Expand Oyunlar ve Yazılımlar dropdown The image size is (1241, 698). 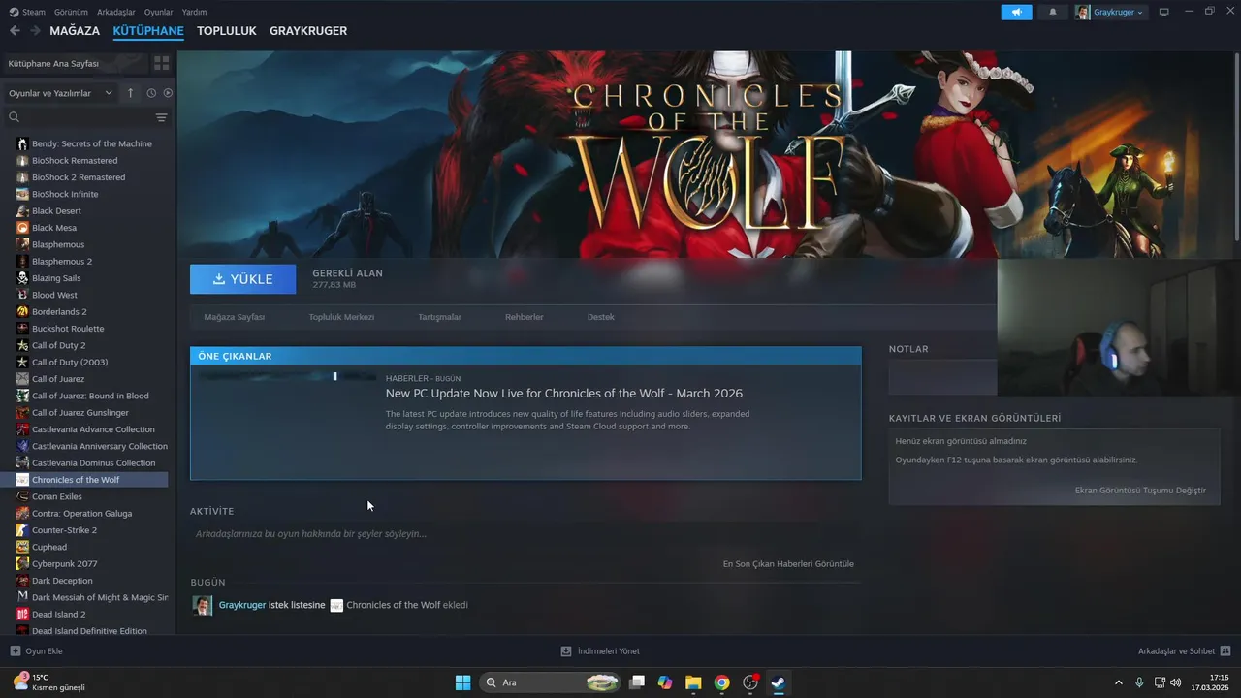61,93
